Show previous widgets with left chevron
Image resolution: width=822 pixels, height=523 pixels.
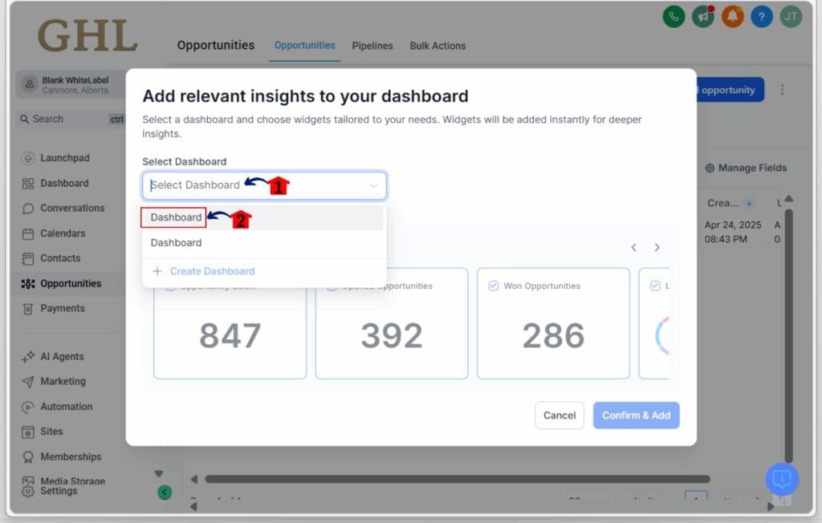pos(634,247)
